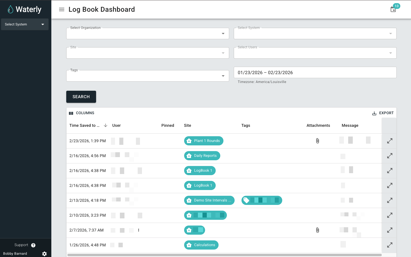Open the Select System sidebar dropdown
Screen dimensions: 411x257
point(25,24)
